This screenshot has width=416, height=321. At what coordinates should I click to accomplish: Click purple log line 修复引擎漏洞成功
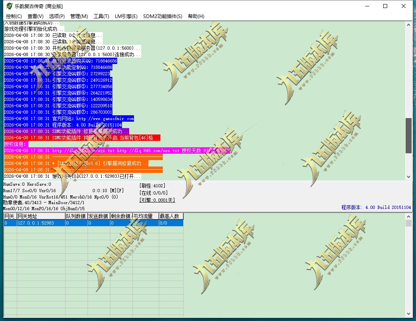click(x=66, y=131)
